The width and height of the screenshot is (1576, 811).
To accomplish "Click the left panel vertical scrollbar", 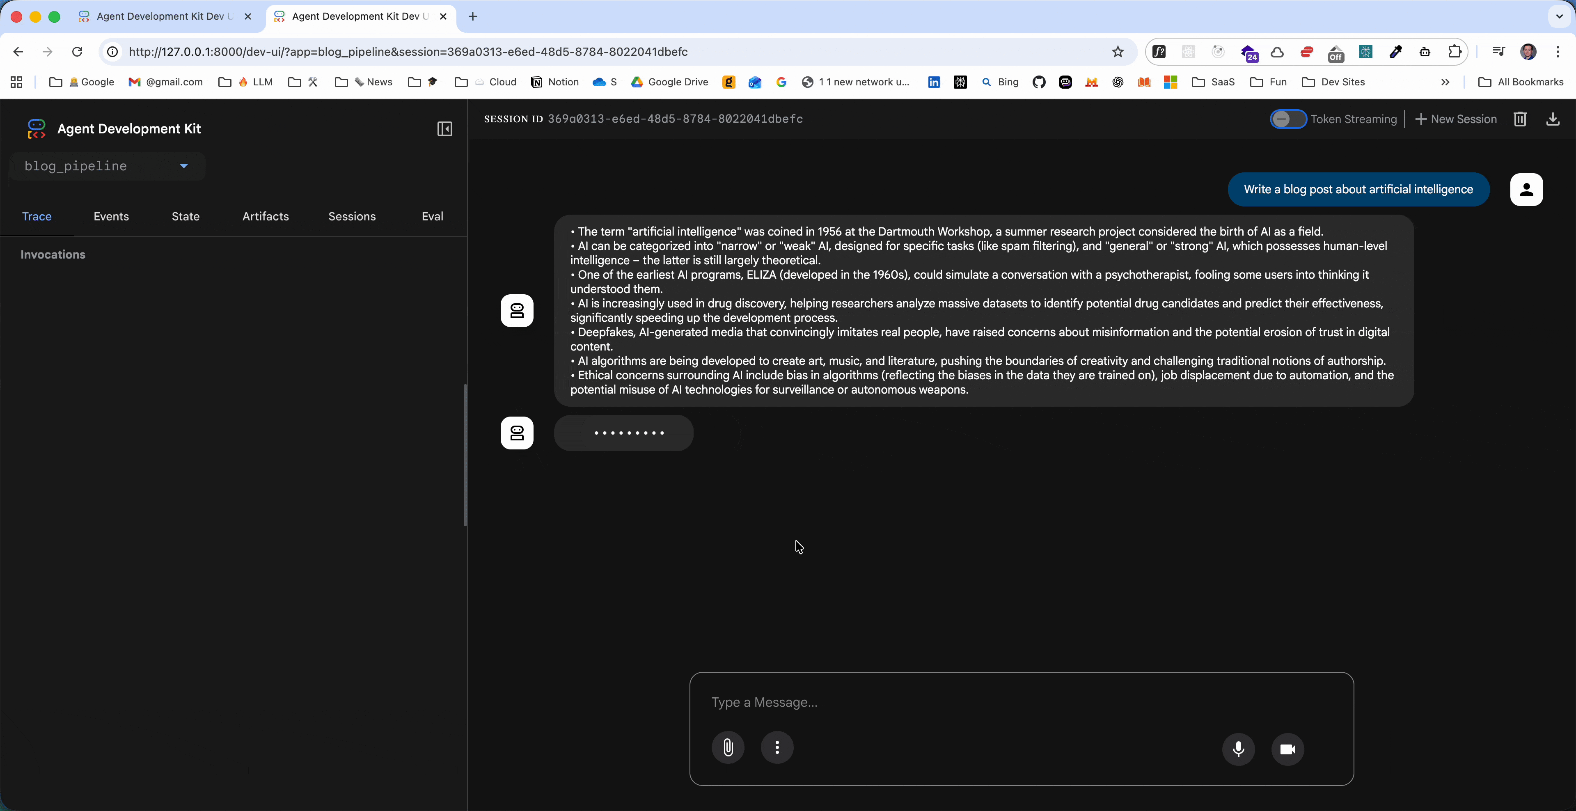I will click(465, 455).
